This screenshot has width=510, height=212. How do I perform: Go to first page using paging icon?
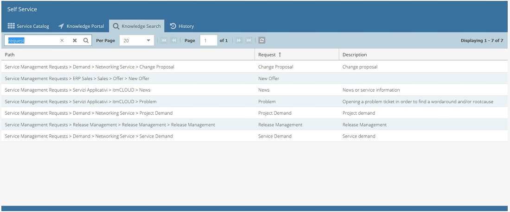pos(164,41)
